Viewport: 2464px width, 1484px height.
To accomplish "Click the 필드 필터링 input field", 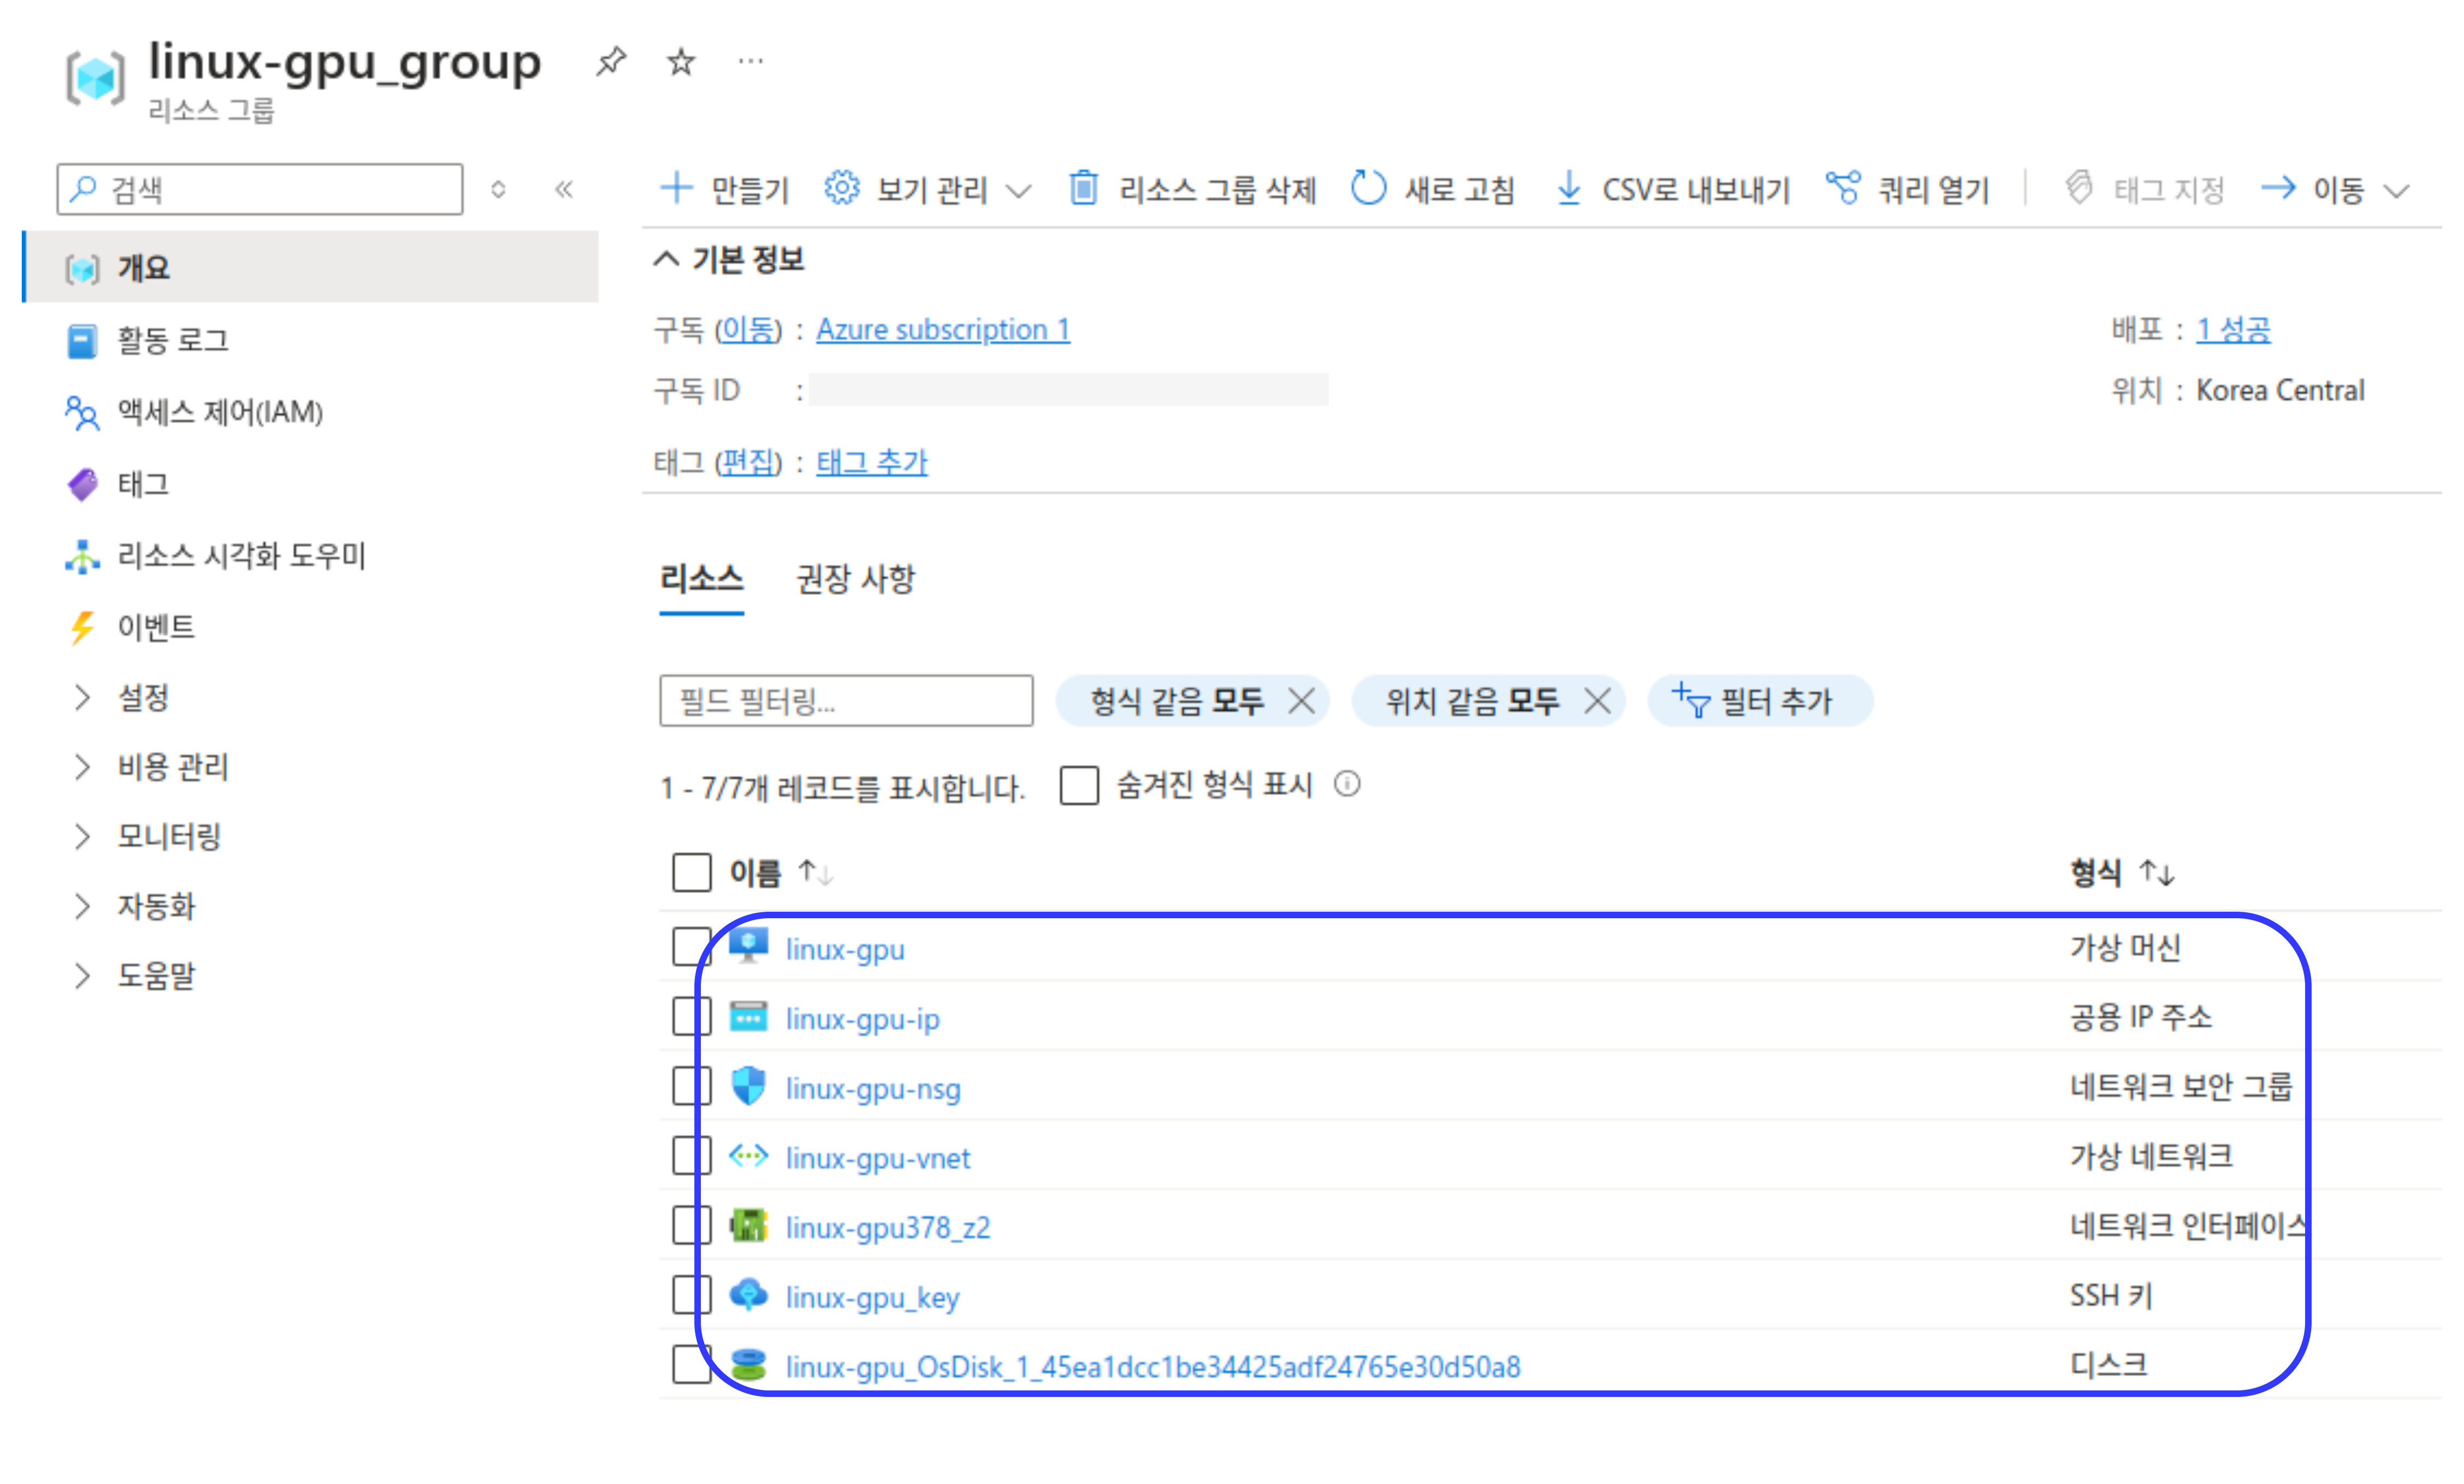I will pyautogui.click(x=846, y=701).
